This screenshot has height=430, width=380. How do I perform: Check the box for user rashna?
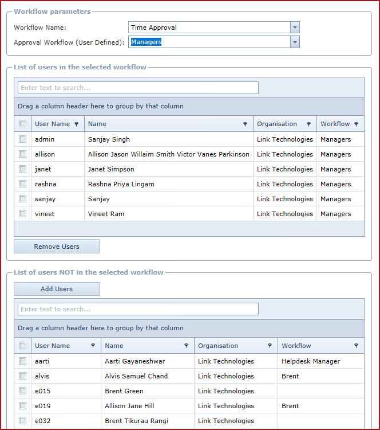[x=23, y=183]
